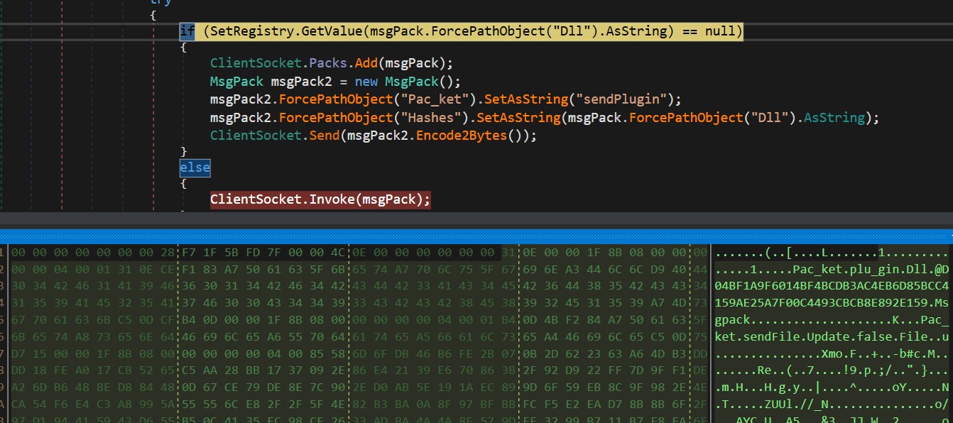Image resolution: width=953 pixels, height=423 pixels.
Task: Click the ASCII row "04BF1A9F6014BF4BCDB3AC4EB6D85BCC4"
Action: [x=832, y=287]
